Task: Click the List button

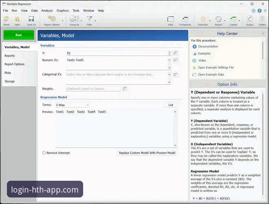Action: [171, 105]
